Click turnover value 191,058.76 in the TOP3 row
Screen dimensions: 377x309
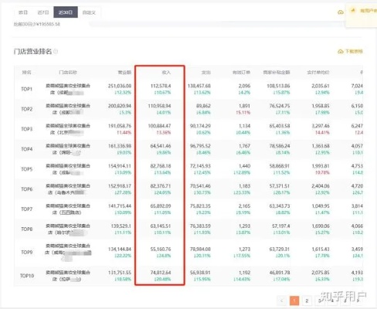point(120,126)
